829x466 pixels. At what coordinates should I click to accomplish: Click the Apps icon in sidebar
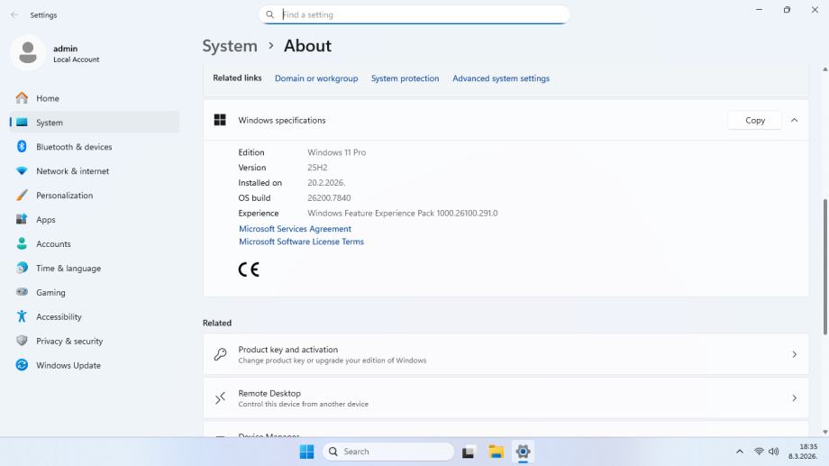[22, 219]
